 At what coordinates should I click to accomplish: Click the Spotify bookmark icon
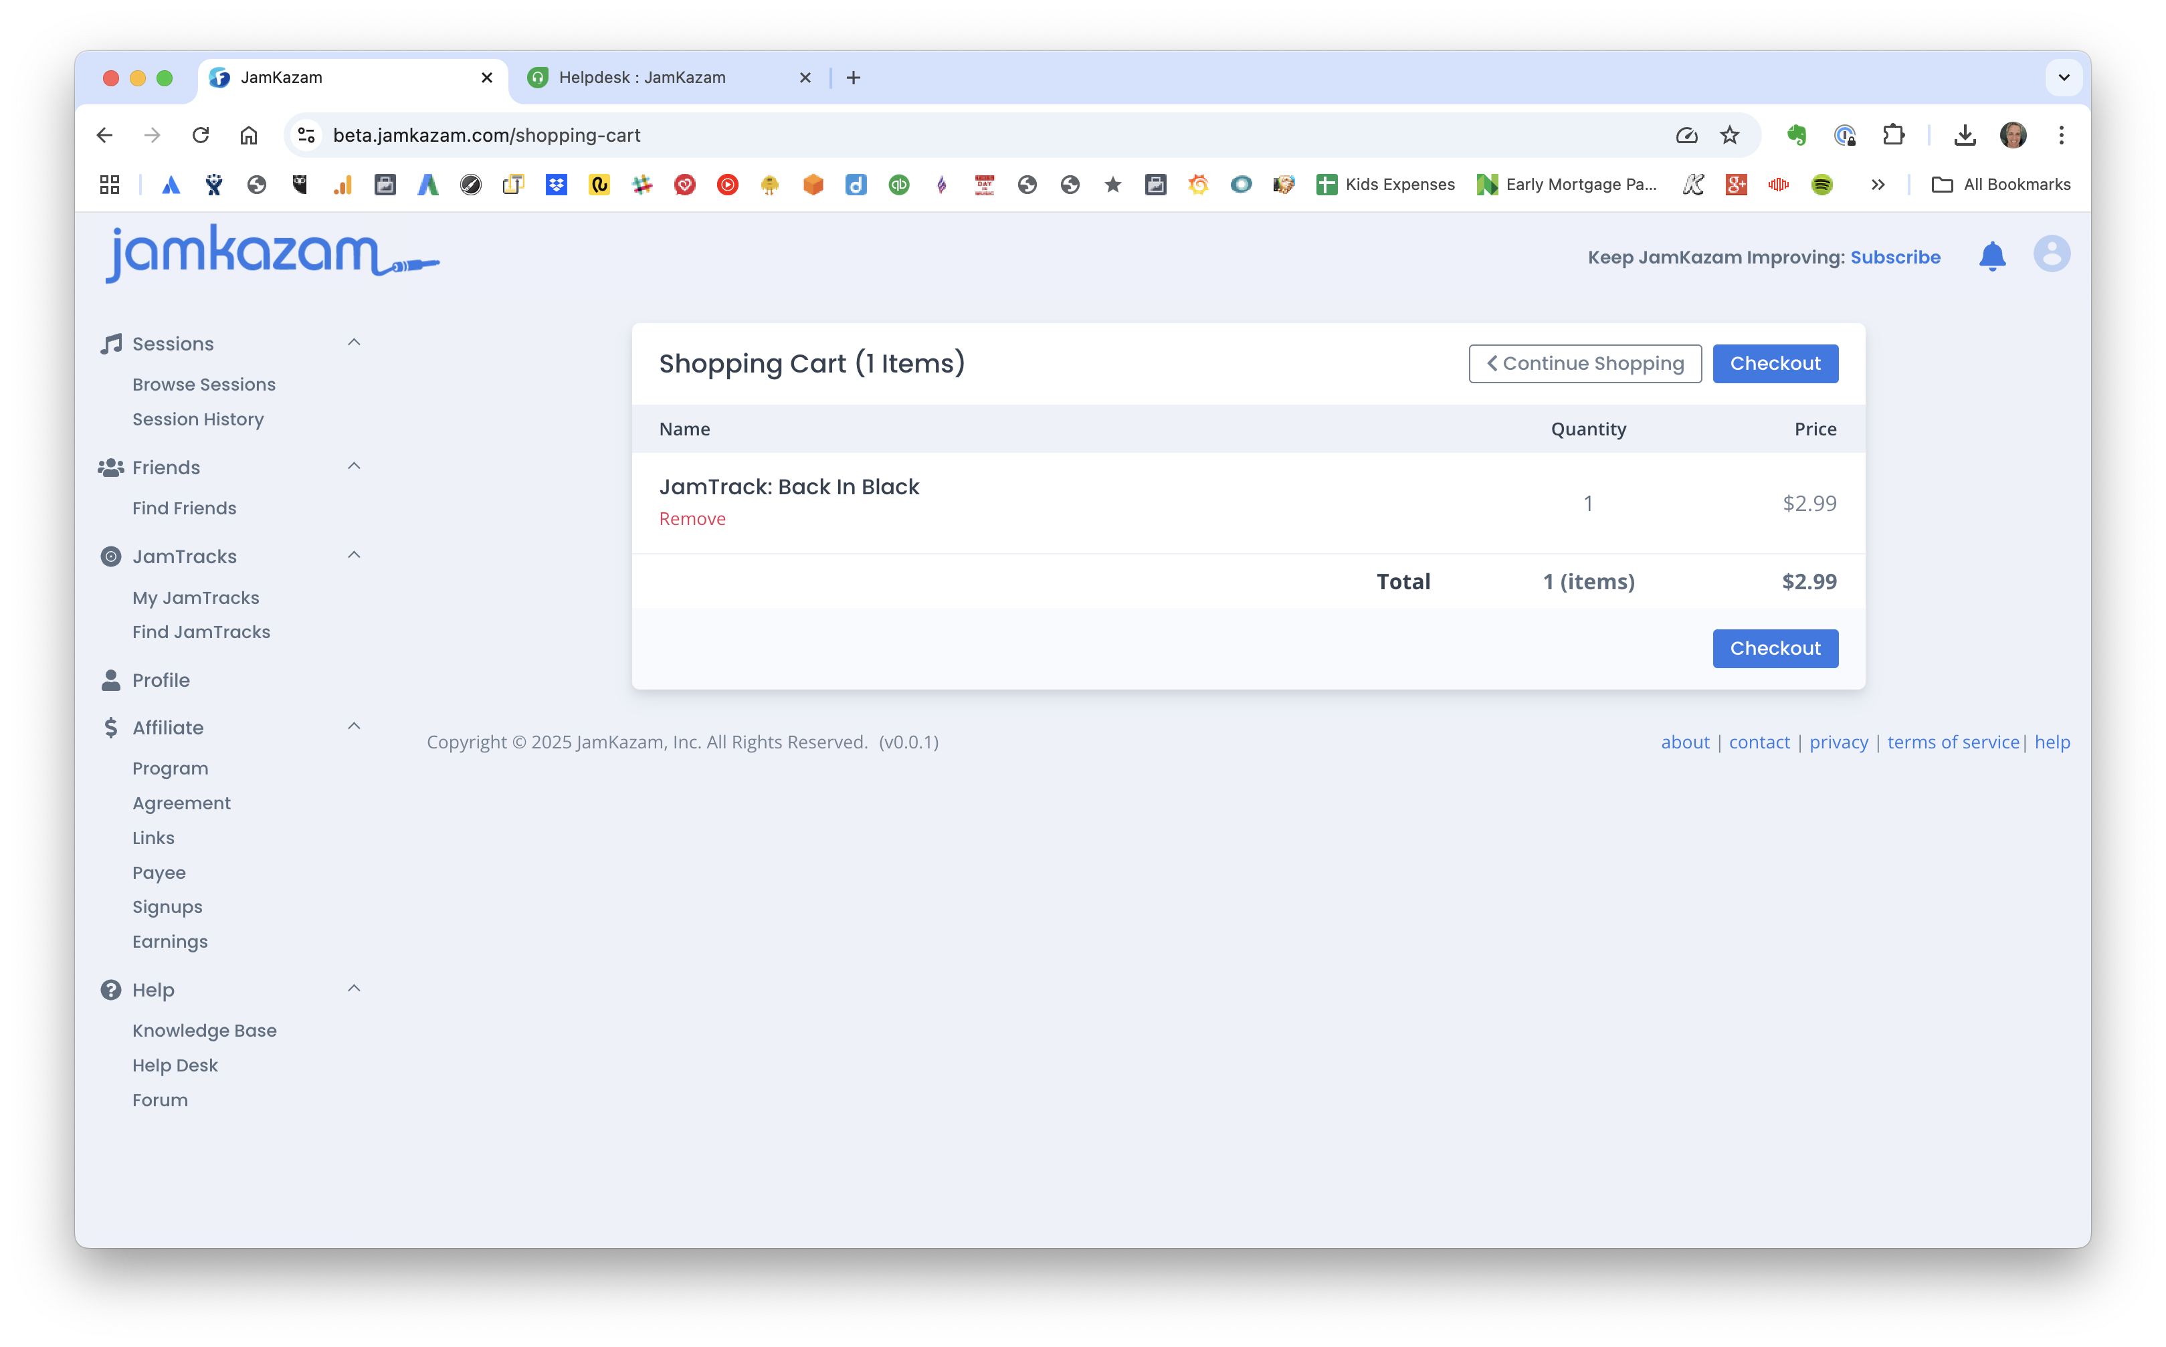1822,185
